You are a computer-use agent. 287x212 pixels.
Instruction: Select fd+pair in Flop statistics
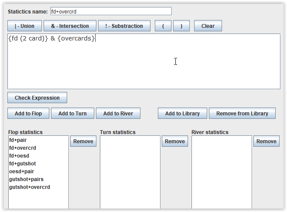tap(17, 140)
